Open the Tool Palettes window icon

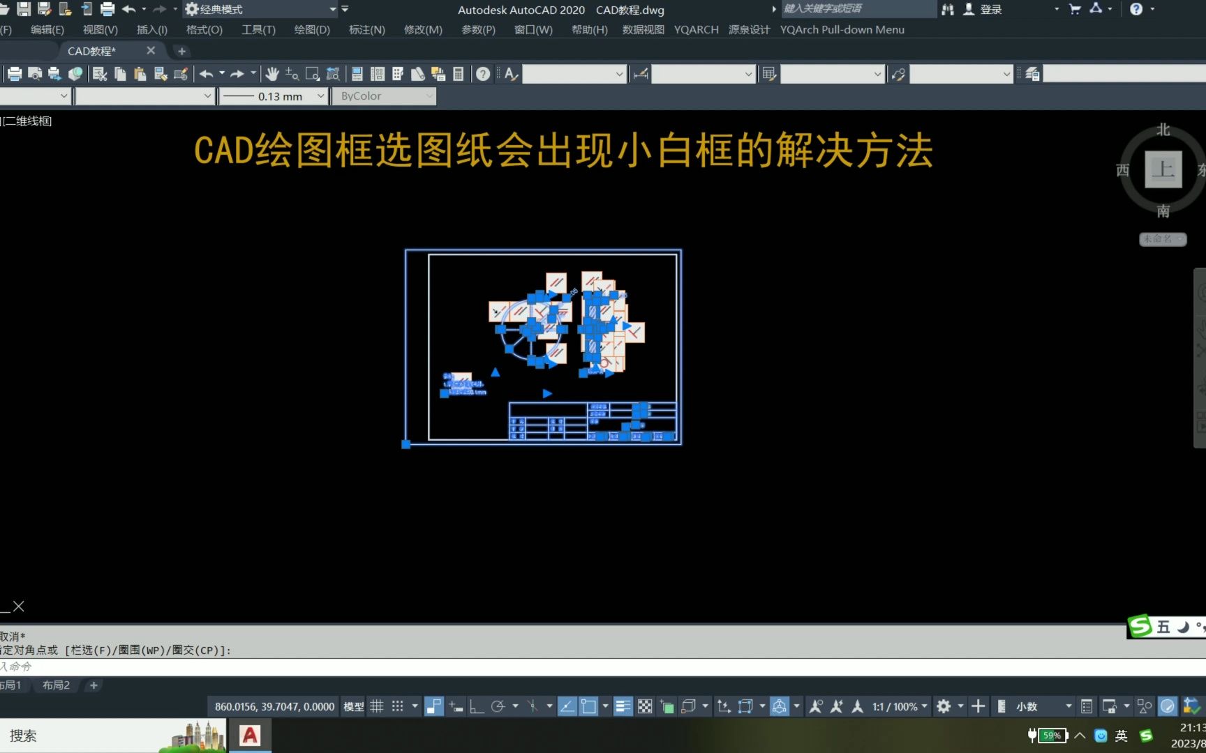click(x=398, y=74)
